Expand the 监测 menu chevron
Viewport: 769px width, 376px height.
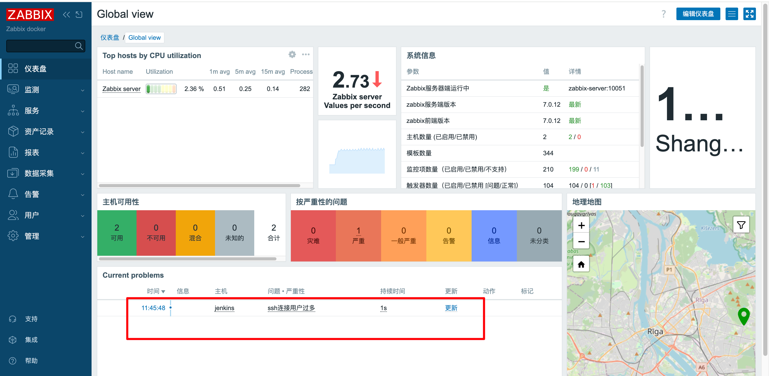pyautogui.click(x=83, y=90)
